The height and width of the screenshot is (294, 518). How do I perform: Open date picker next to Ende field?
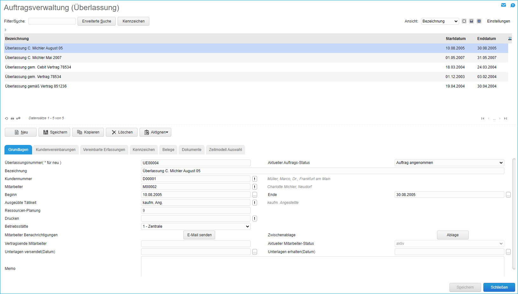click(x=508, y=195)
